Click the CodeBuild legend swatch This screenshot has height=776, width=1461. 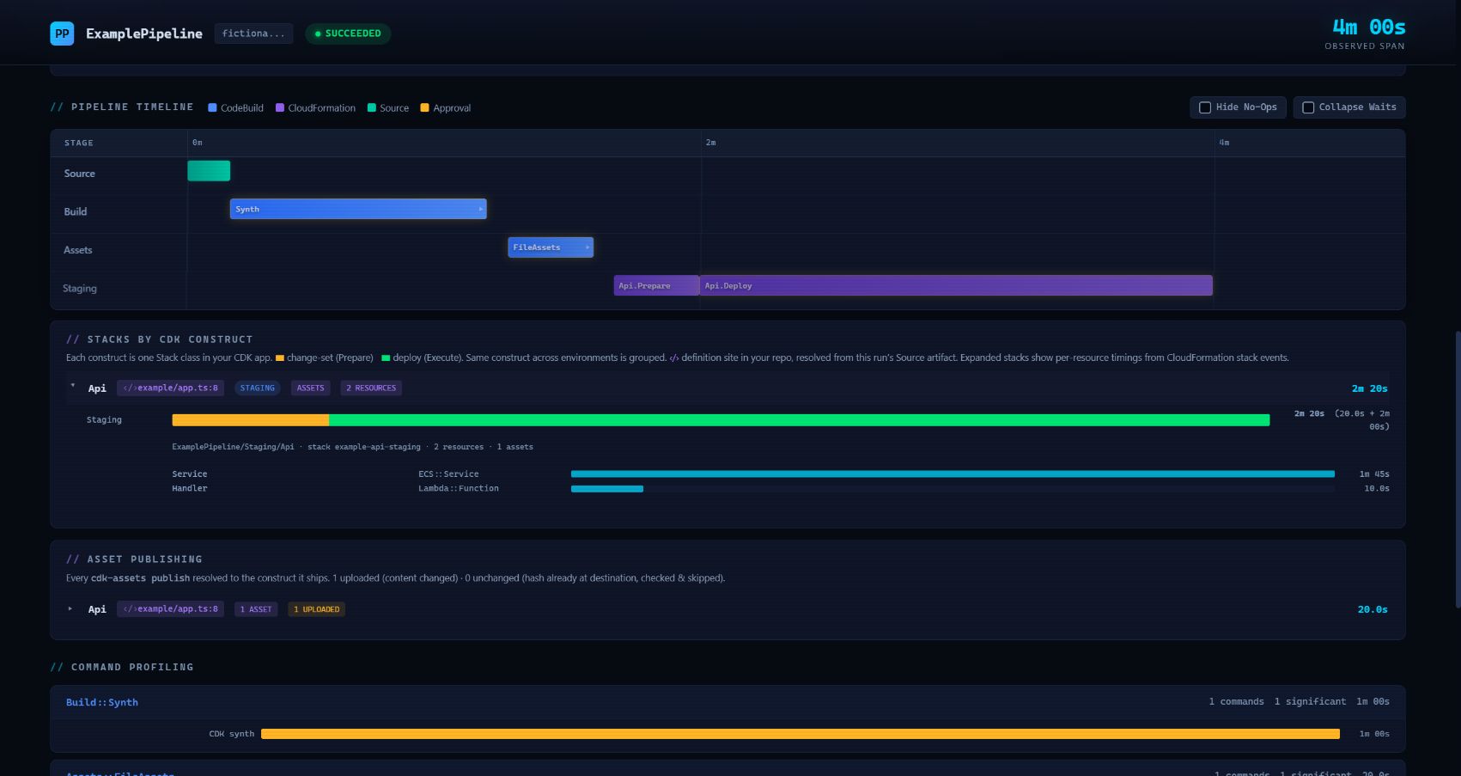tap(212, 107)
